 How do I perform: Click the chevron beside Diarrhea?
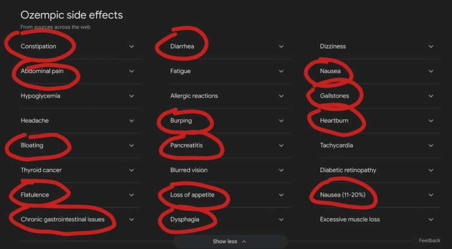[281, 46]
